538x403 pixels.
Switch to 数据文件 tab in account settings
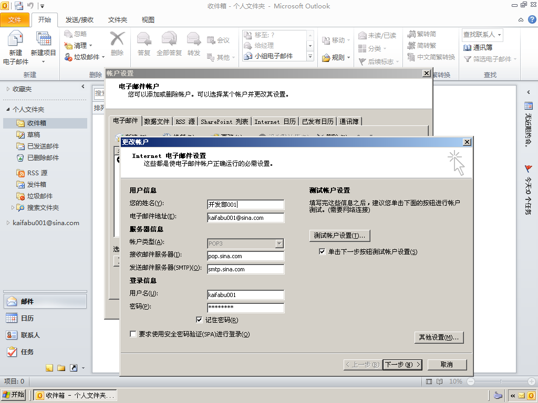click(157, 122)
